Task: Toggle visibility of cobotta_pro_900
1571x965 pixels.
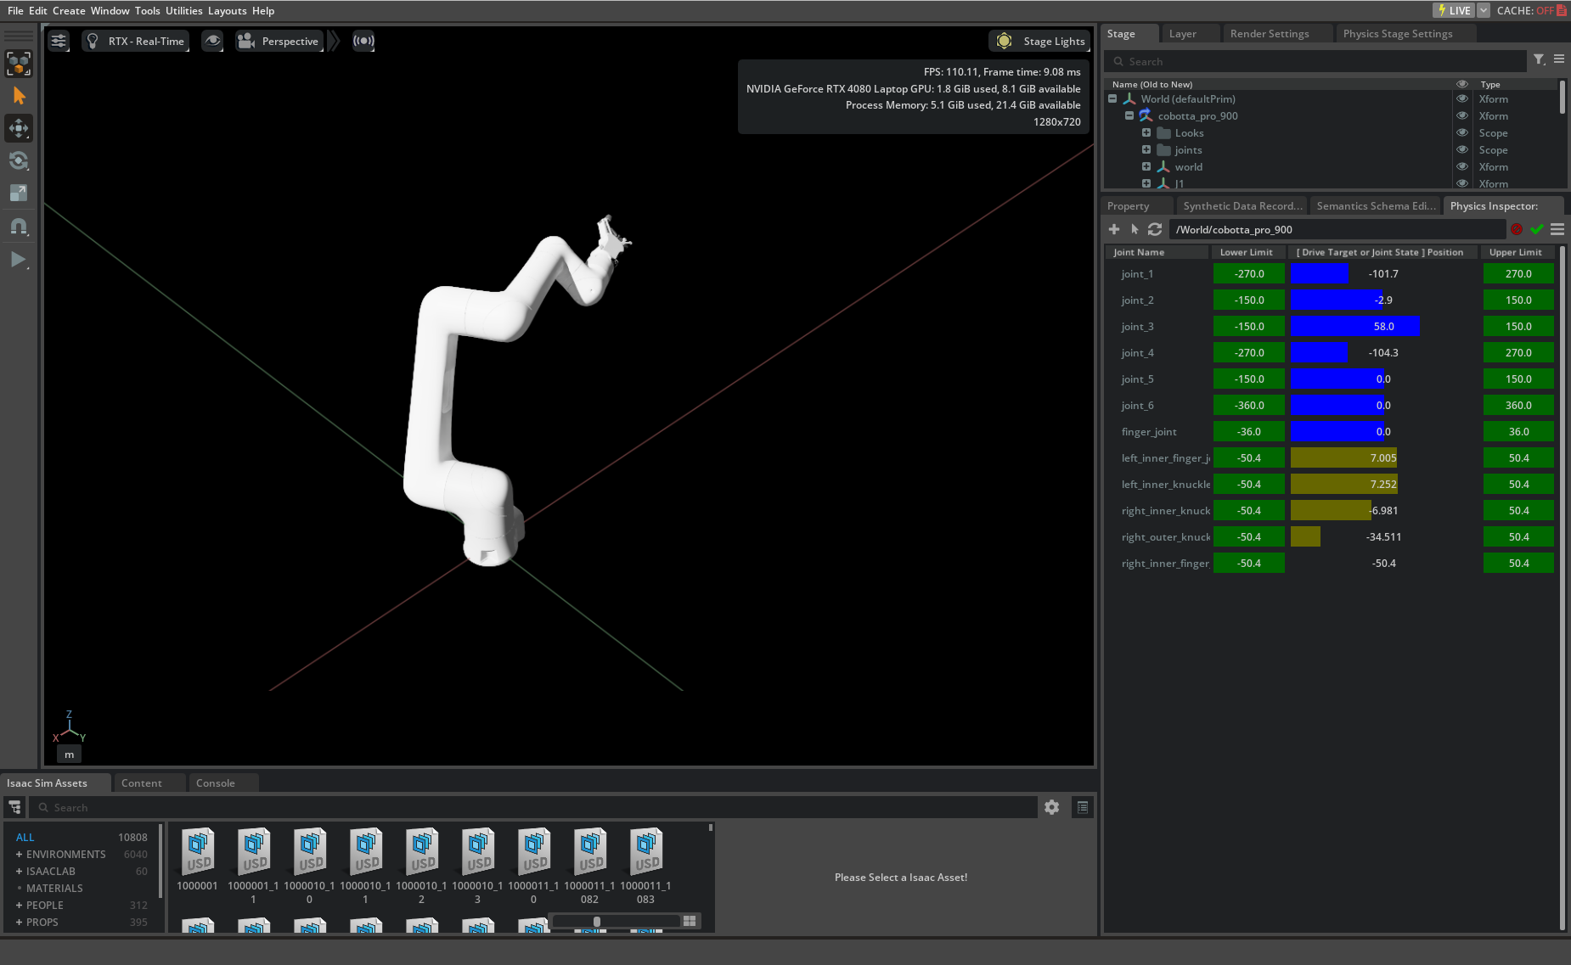Action: [x=1462, y=115]
